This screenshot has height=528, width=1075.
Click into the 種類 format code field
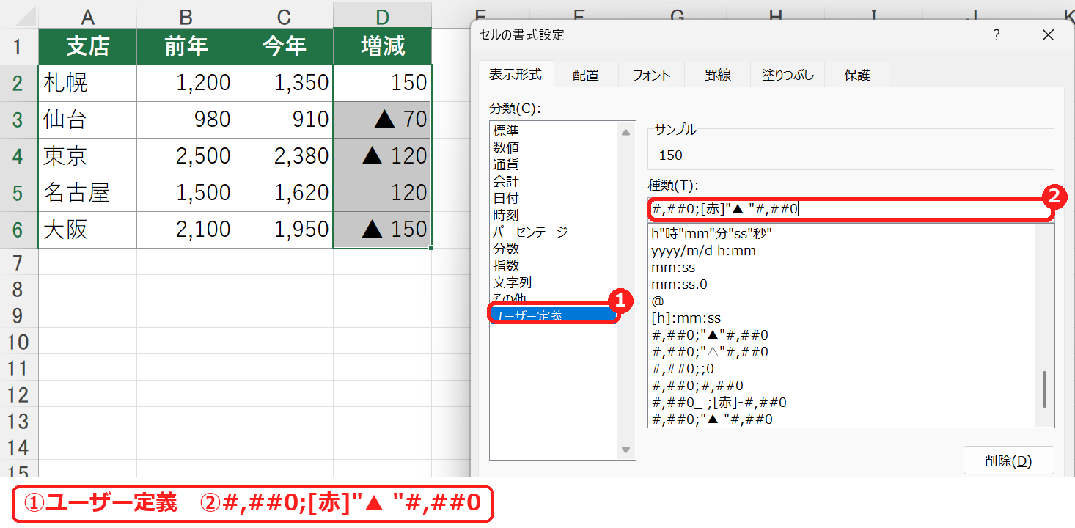pos(851,209)
